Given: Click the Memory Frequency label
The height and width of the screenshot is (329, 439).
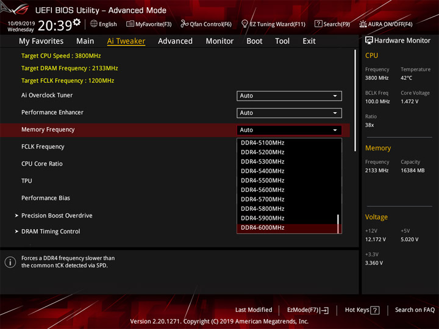Looking at the screenshot, I should pyautogui.click(x=48, y=130).
